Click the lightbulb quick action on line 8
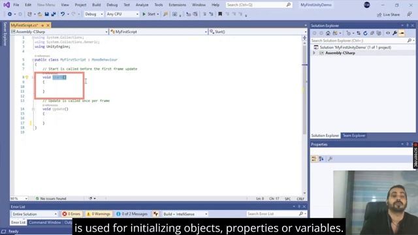The height and width of the screenshot is (235, 418). point(27,77)
